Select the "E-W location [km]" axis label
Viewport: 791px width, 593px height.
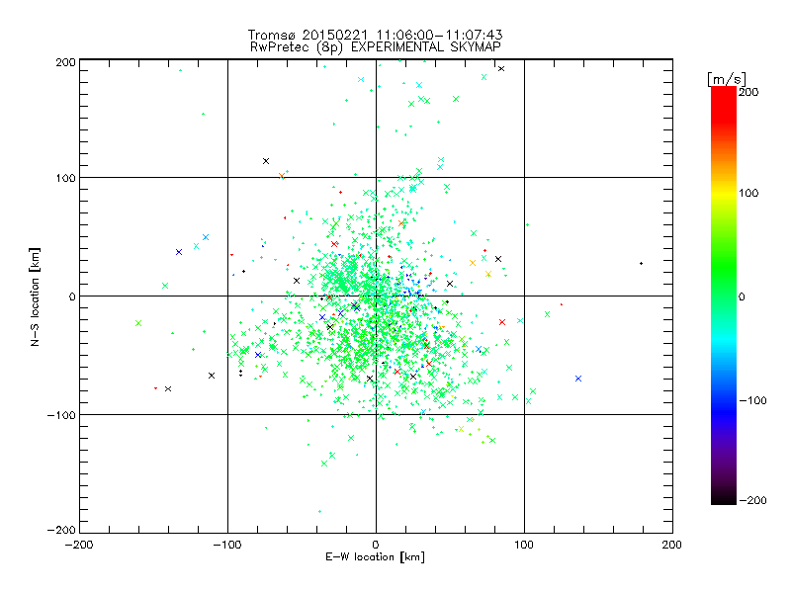tap(375, 556)
